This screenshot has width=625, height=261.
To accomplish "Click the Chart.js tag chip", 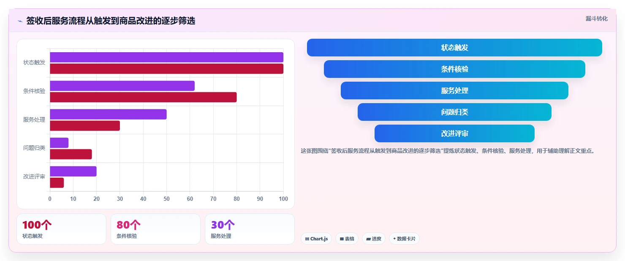I will point(316,239).
